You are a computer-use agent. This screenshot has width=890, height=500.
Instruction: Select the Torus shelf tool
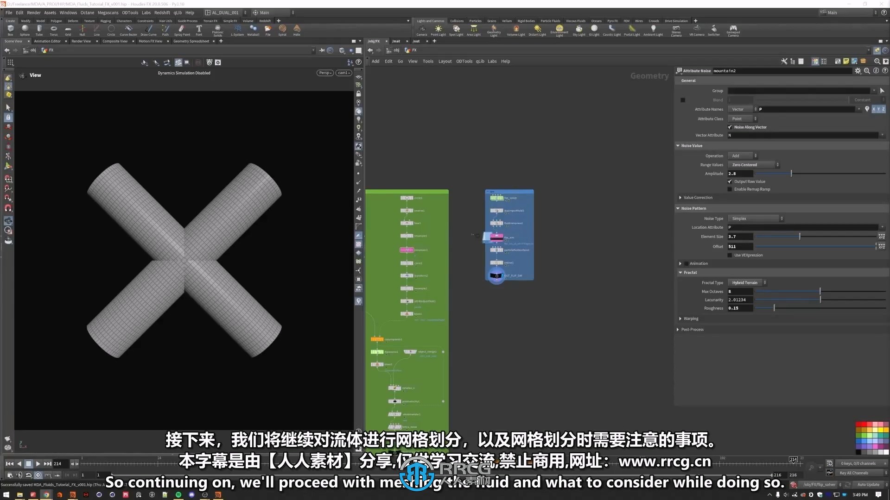click(54, 30)
